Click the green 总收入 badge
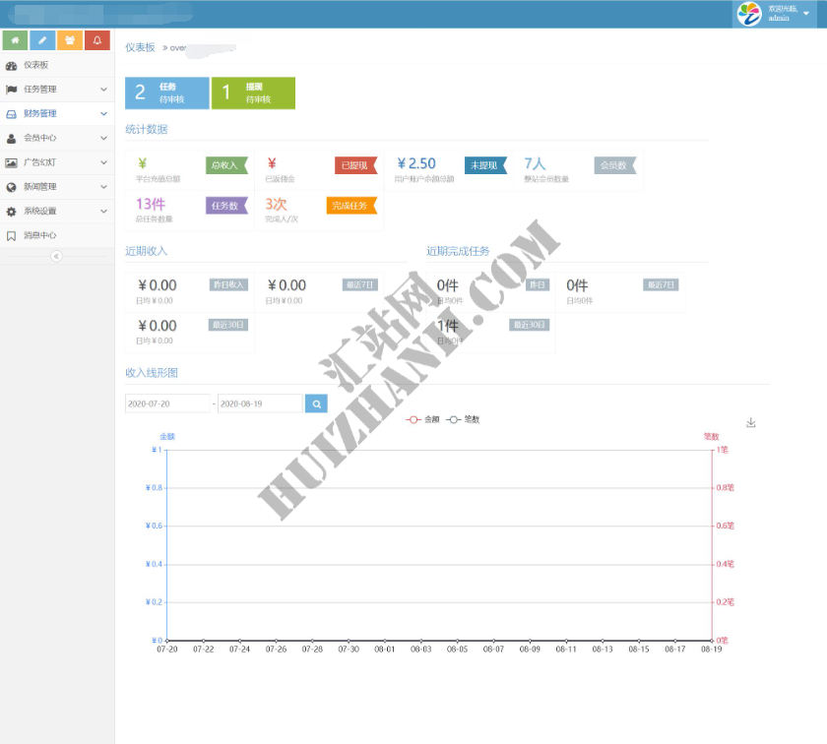The width and height of the screenshot is (827, 744). tap(226, 165)
